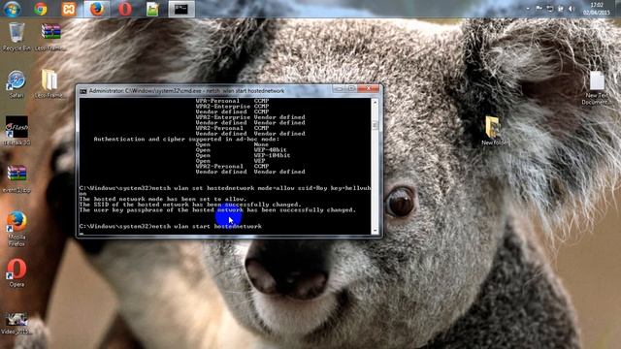
Task: Open the XAMPP taskbar icon
Action: pyautogui.click(x=69, y=9)
